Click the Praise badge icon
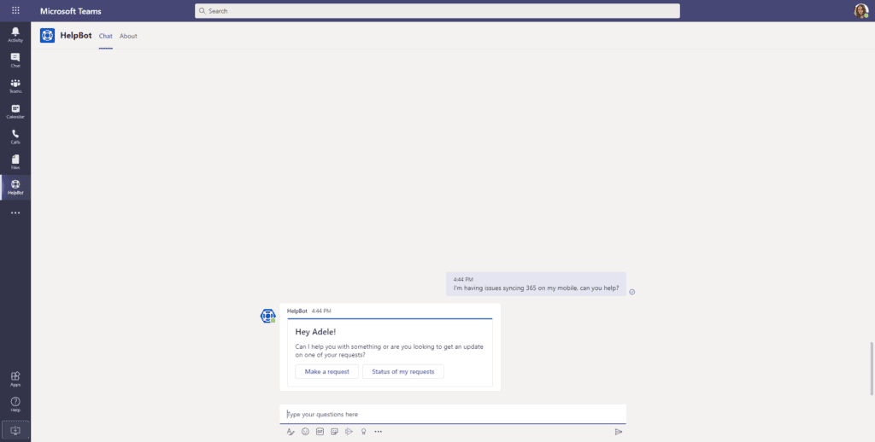This screenshot has height=442, width=875. [x=363, y=432]
